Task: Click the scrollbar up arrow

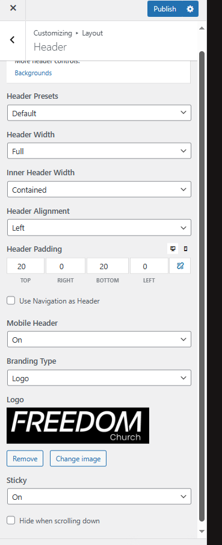Action: [202, 28]
